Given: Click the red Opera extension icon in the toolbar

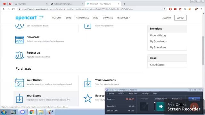Looking at the screenshot, I should click(x=170, y=9).
